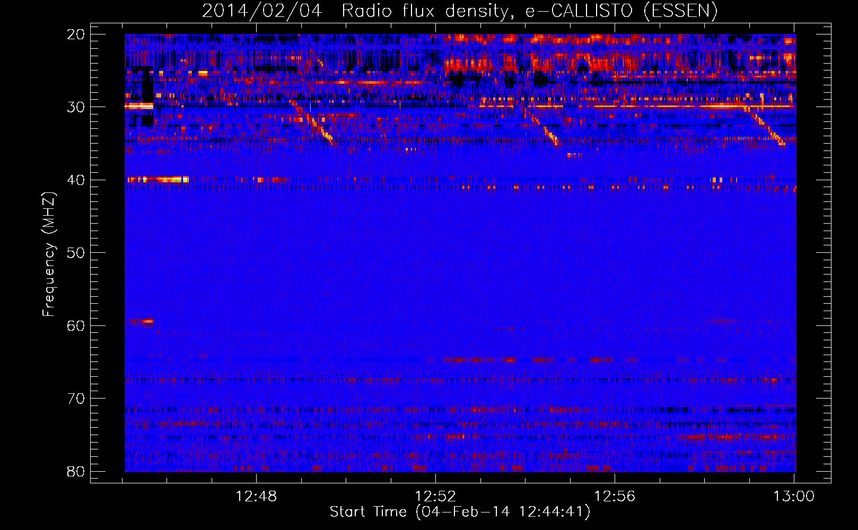
Task: Click the frequency tick label "50"
Action: 76,253
